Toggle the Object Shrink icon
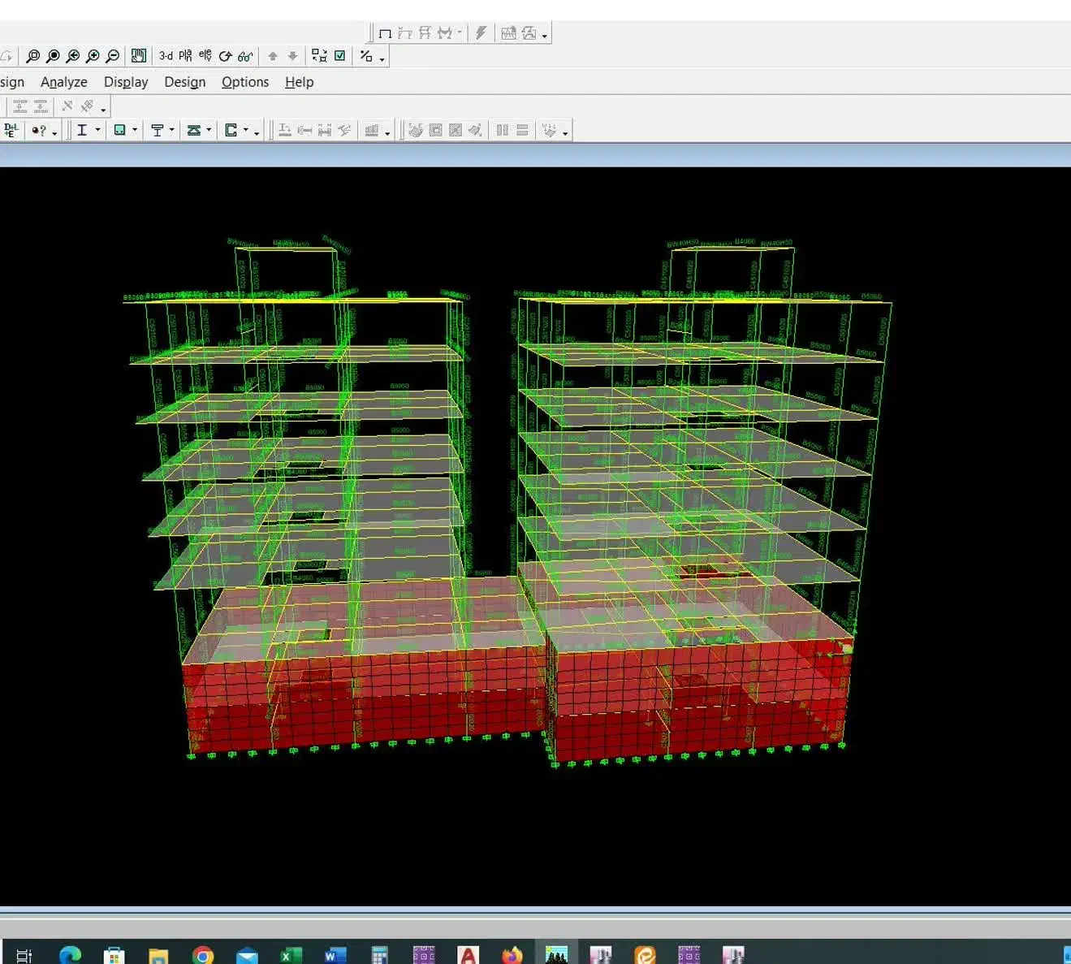The image size is (1071, 964). click(x=319, y=56)
